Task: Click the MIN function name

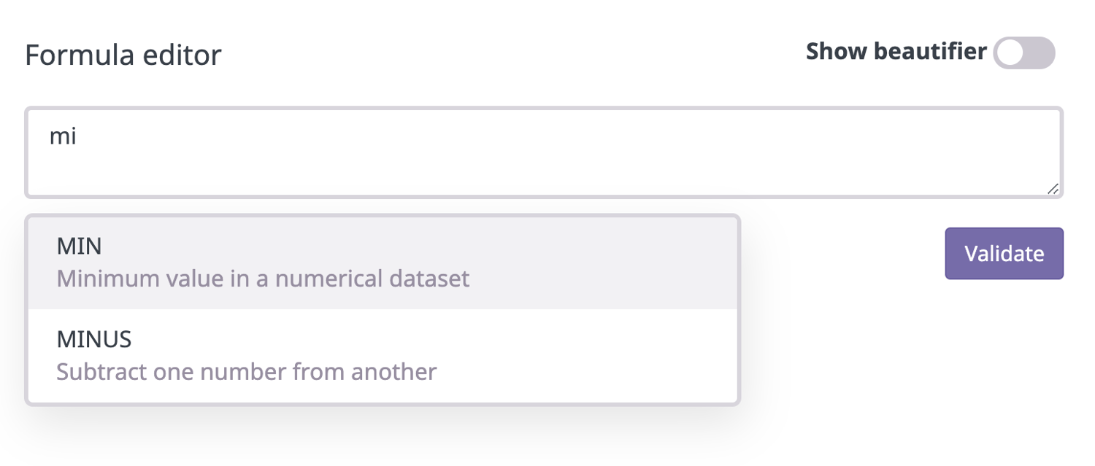Action: (79, 246)
